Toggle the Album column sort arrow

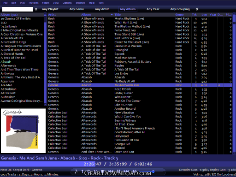[x=112, y=15]
